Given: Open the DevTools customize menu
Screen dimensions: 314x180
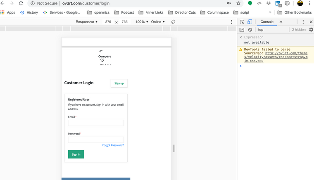Looking at the screenshot, I should pyautogui.click(x=303, y=22).
